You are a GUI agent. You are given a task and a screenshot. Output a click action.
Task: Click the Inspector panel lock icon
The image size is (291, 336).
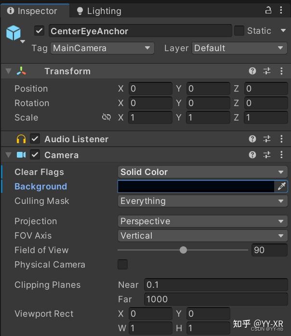[268, 10]
